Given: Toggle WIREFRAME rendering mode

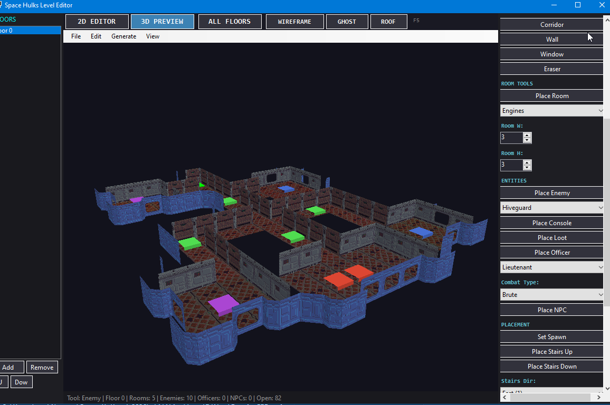Looking at the screenshot, I should (x=294, y=22).
